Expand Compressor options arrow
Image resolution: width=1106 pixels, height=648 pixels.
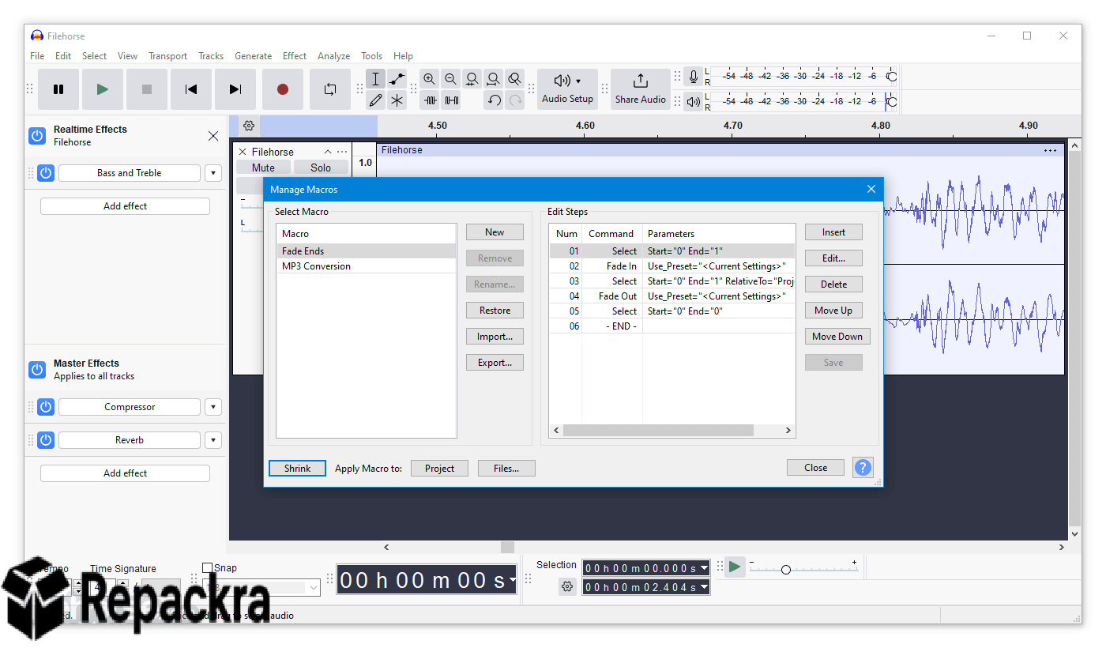[x=213, y=407]
